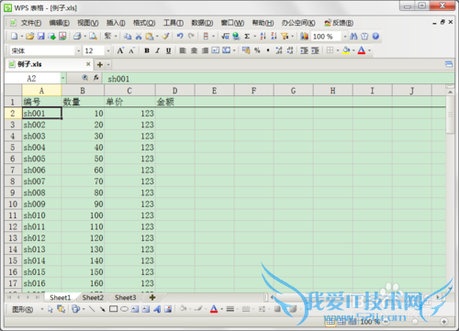459x331 pixels.
Task: Open Help with the blue question icon
Action: 375,36
